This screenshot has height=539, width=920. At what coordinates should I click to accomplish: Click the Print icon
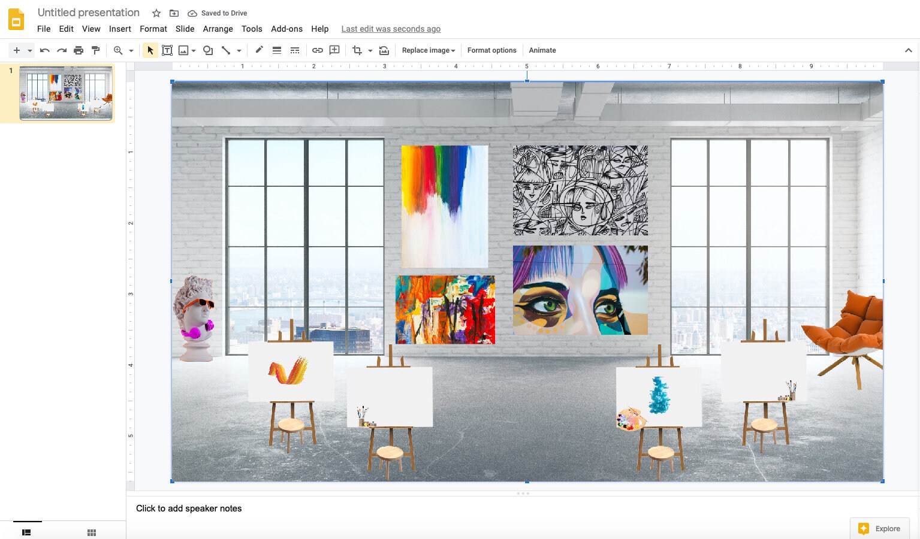[79, 50]
